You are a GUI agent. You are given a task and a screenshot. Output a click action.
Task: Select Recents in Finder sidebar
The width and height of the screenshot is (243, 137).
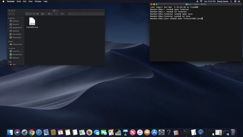(x=16, y=24)
